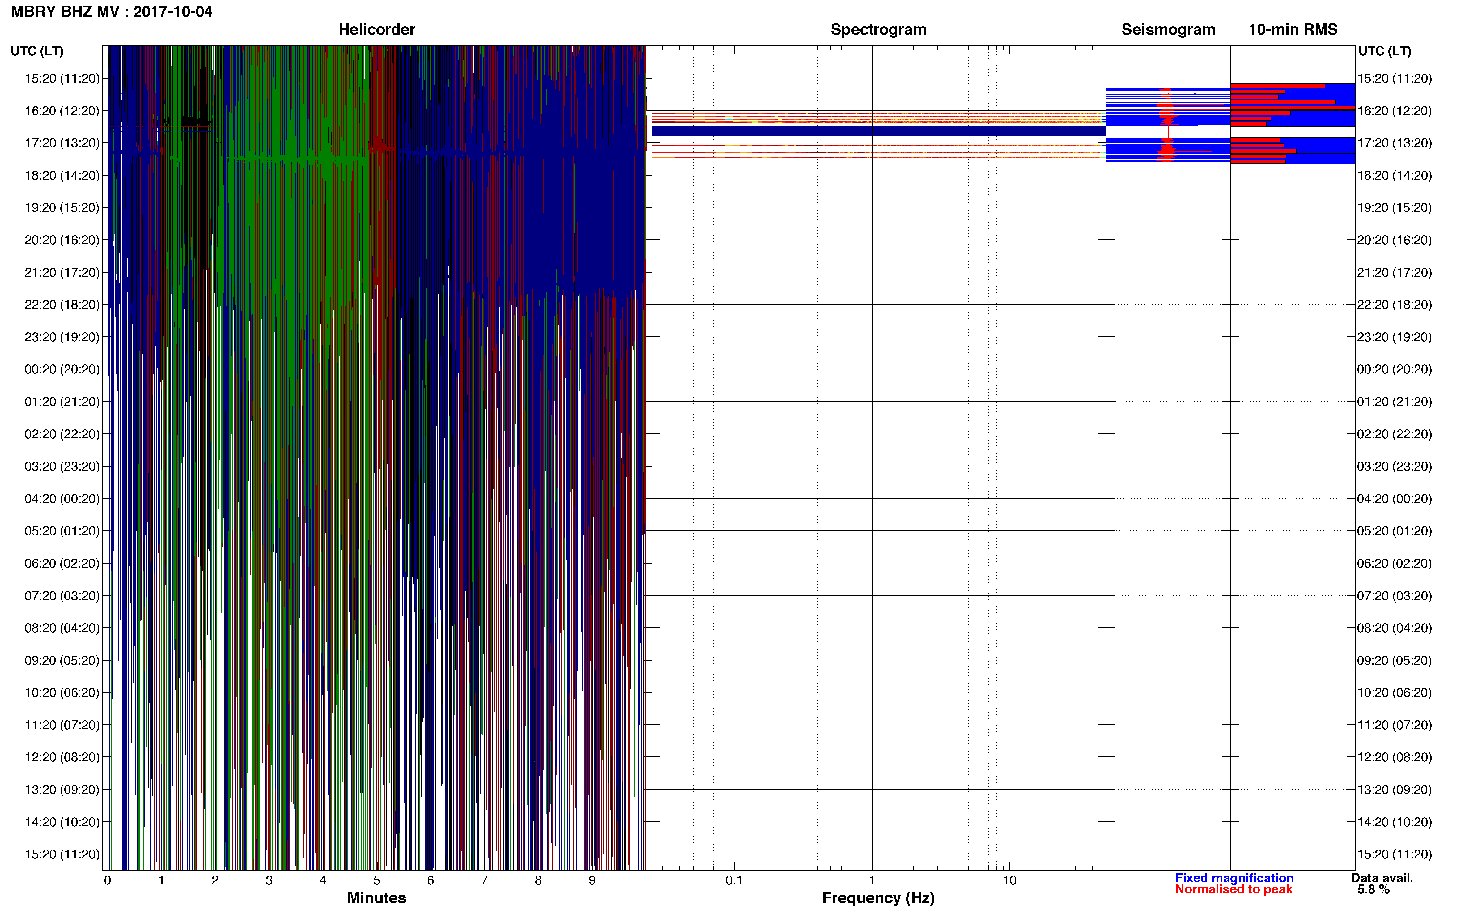Click the left 00:20 (20:20) time label

(62, 369)
